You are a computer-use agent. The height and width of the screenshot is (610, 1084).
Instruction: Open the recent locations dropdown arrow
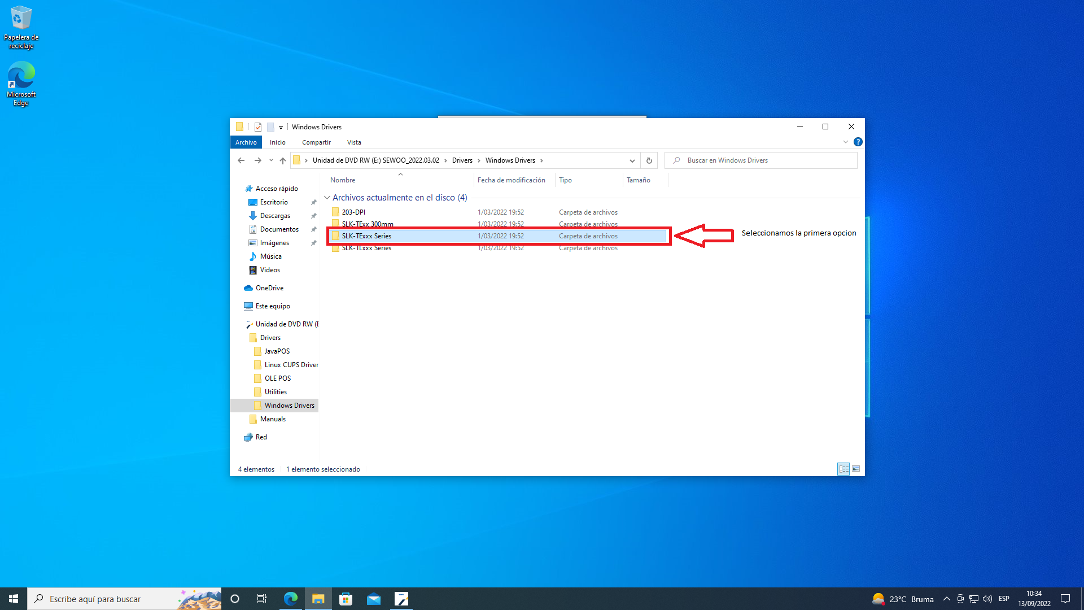point(271,160)
